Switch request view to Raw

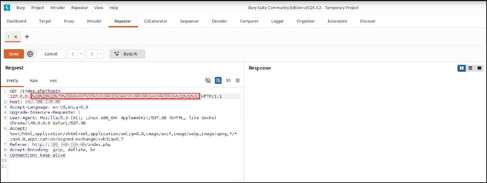tap(34, 80)
